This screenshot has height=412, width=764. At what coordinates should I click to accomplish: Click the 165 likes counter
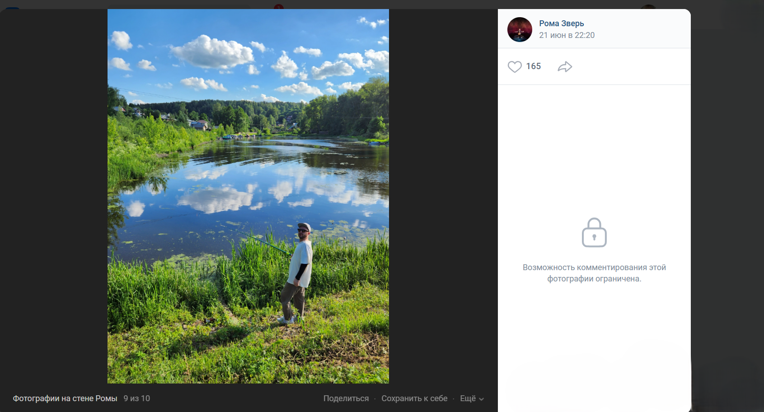534,66
